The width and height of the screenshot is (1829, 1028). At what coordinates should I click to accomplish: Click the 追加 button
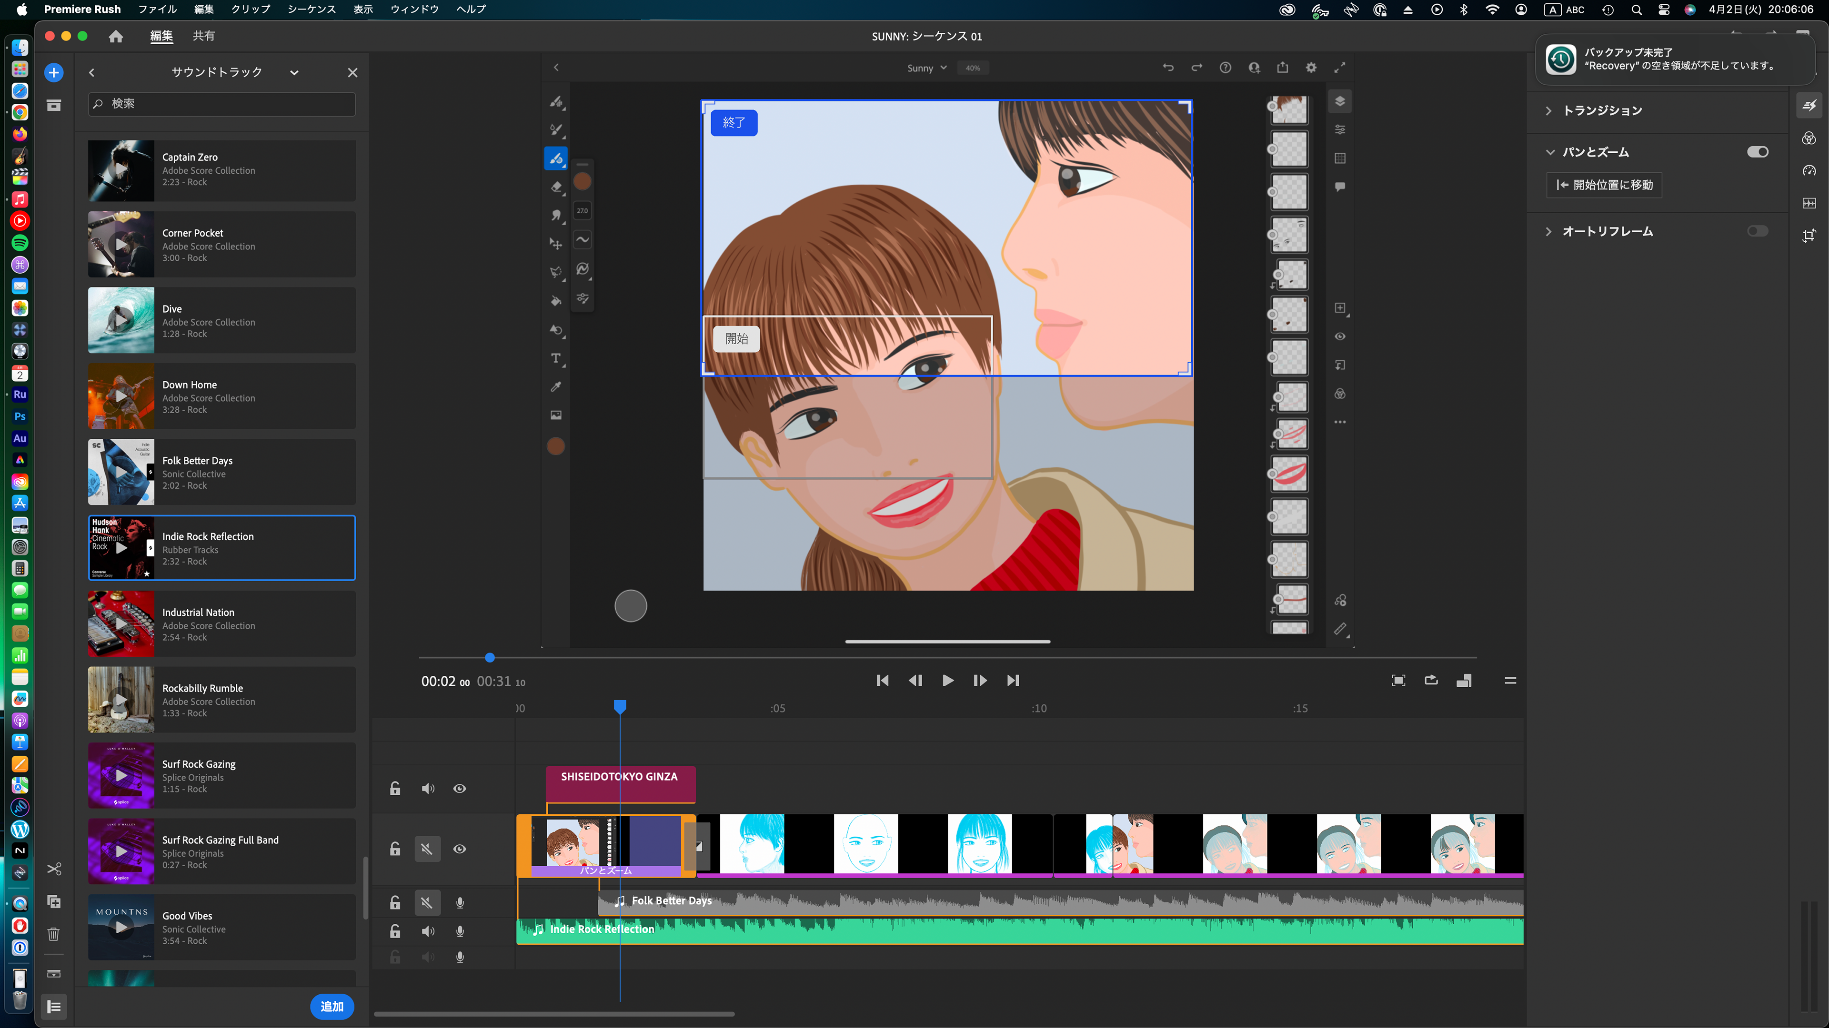(332, 1006)
